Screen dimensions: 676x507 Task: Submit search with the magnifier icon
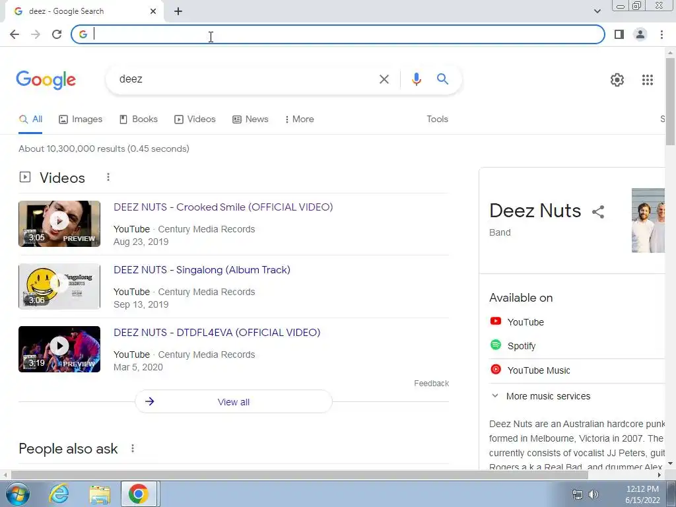(442, 79)
